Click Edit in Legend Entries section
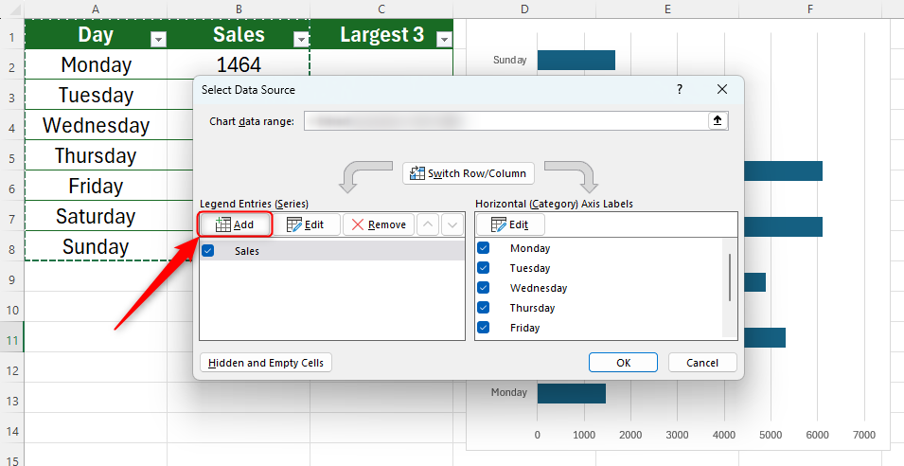This screenshot has height=466, width=904. coord(306,224)
